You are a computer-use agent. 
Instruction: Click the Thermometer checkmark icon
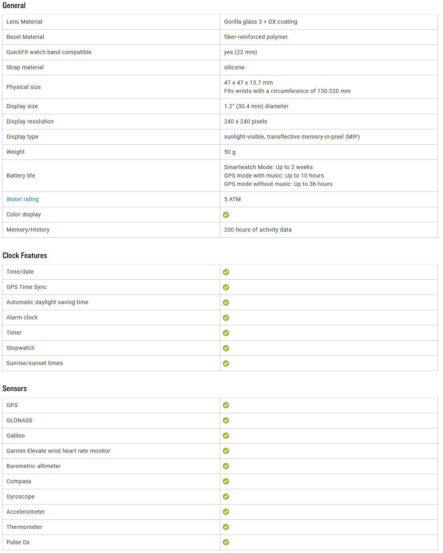226,527
